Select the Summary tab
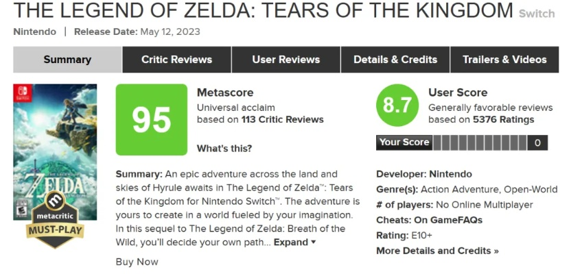 [x=67, y=60]
